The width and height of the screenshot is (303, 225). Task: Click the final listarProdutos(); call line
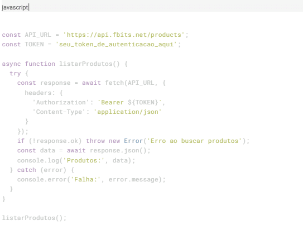tap(34, 218)
